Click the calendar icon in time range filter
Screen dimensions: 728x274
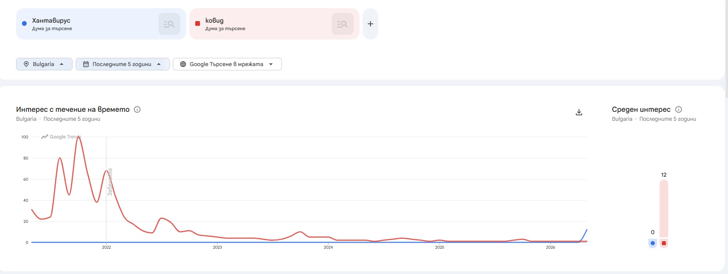86,64
